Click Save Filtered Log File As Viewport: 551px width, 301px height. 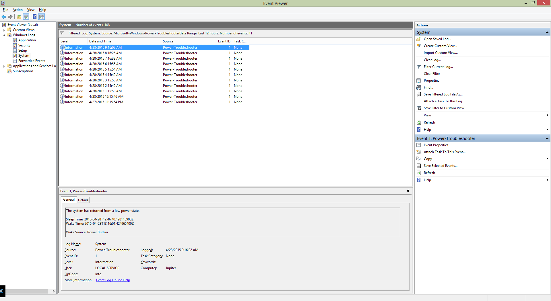pos(443,94)
